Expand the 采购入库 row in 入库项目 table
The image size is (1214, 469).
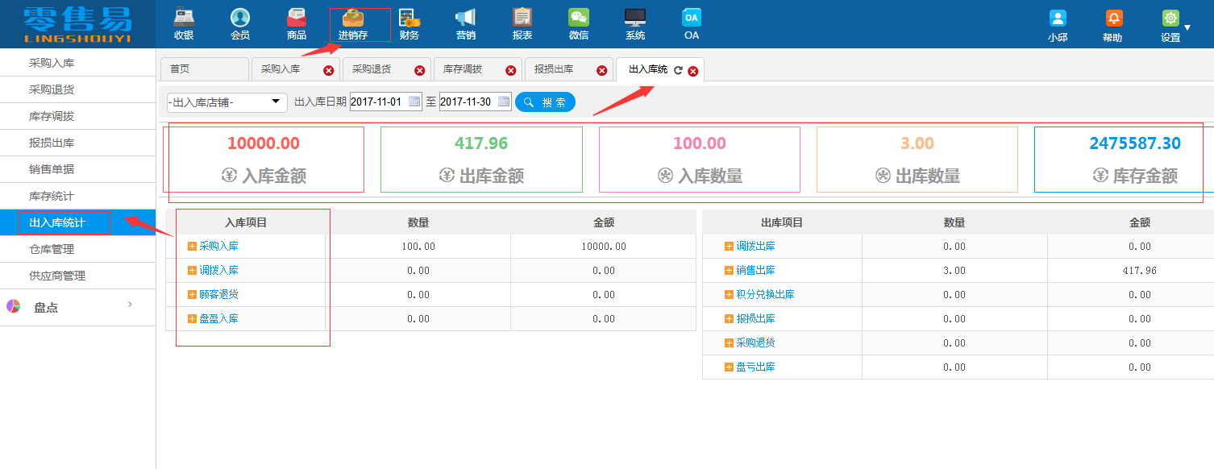tap(191, 246)
